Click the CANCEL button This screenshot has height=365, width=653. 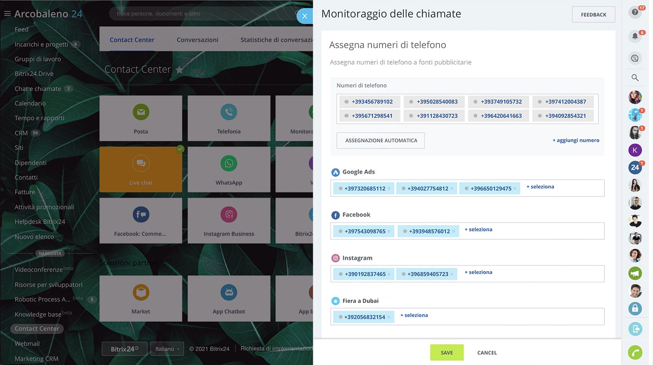coord(487,353)
